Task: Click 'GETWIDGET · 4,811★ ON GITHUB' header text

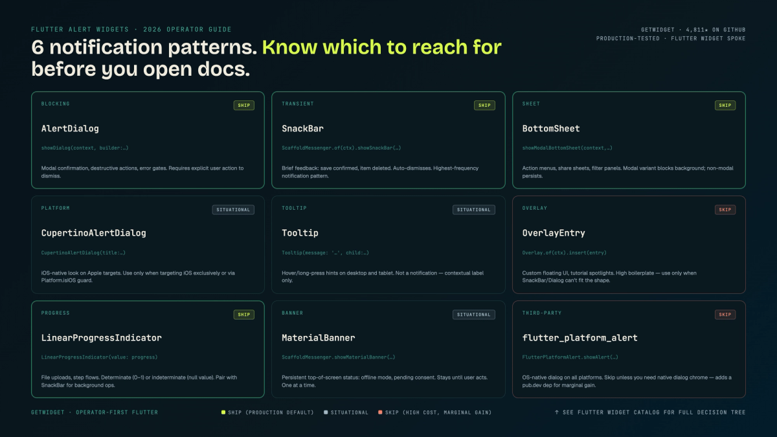Action: 692,30
